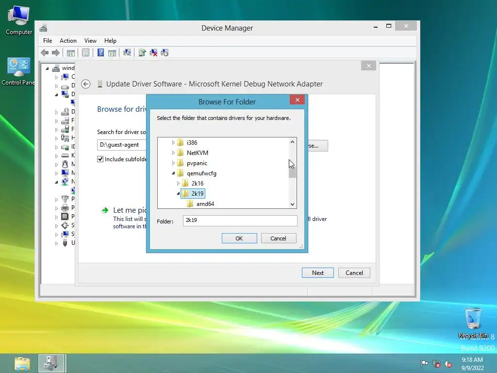Select the printer device icon in tree
Image resolution: width=497 pixels, height=373 pixels.
[x=65, y=208]
